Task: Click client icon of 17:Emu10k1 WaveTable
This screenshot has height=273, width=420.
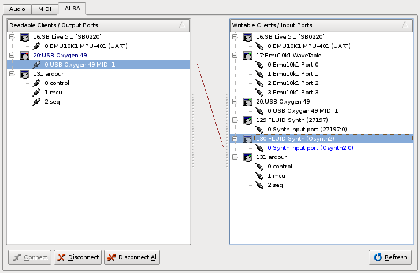Action: [248, 56]
